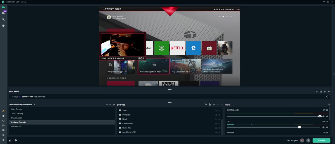Select the CamBorder1 source row
This screenshot has height=144, width=335.
(169, 123)
